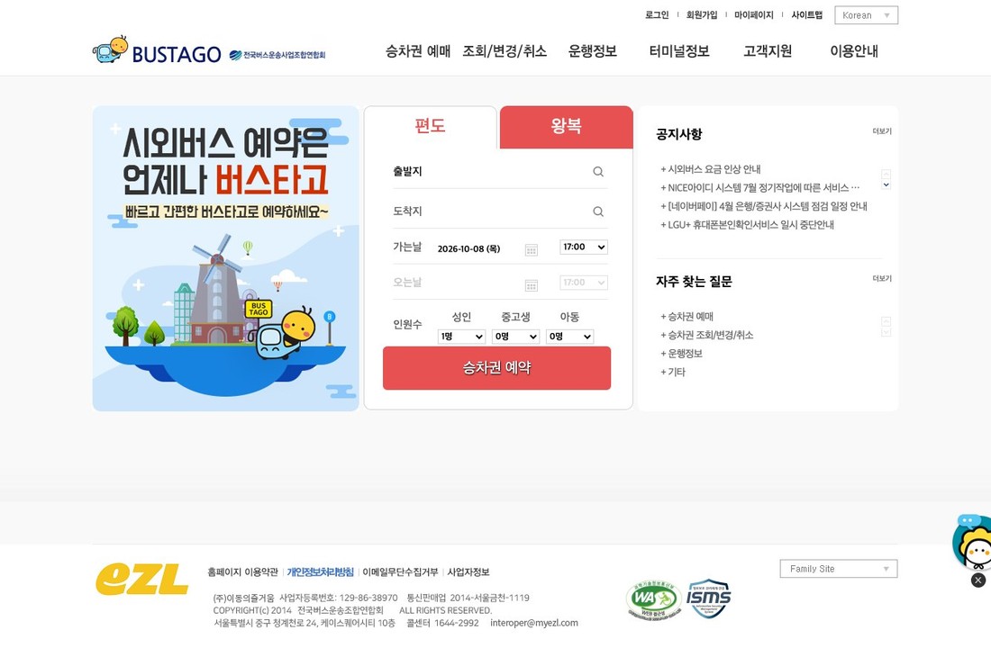
Task: Open notice NICE아이디 시스템 7월 정기작업
Action: pyautogui.click(x=759, y=187)
